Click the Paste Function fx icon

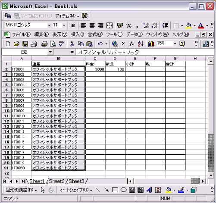tap(131, 44)
